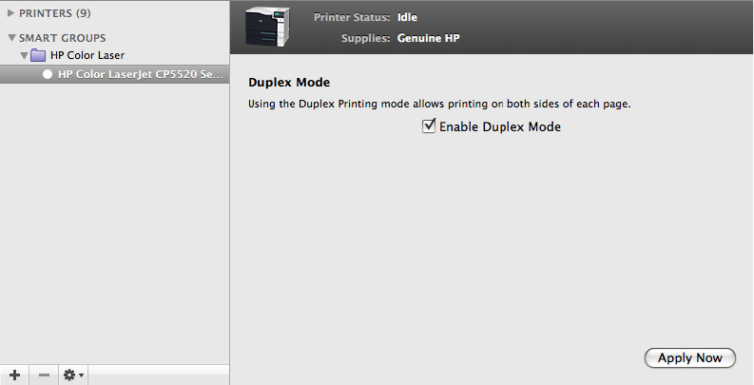Select HP Color LaserJet CP5520 in sidebar
Screen dimensions: 754x385
point(140,73)
